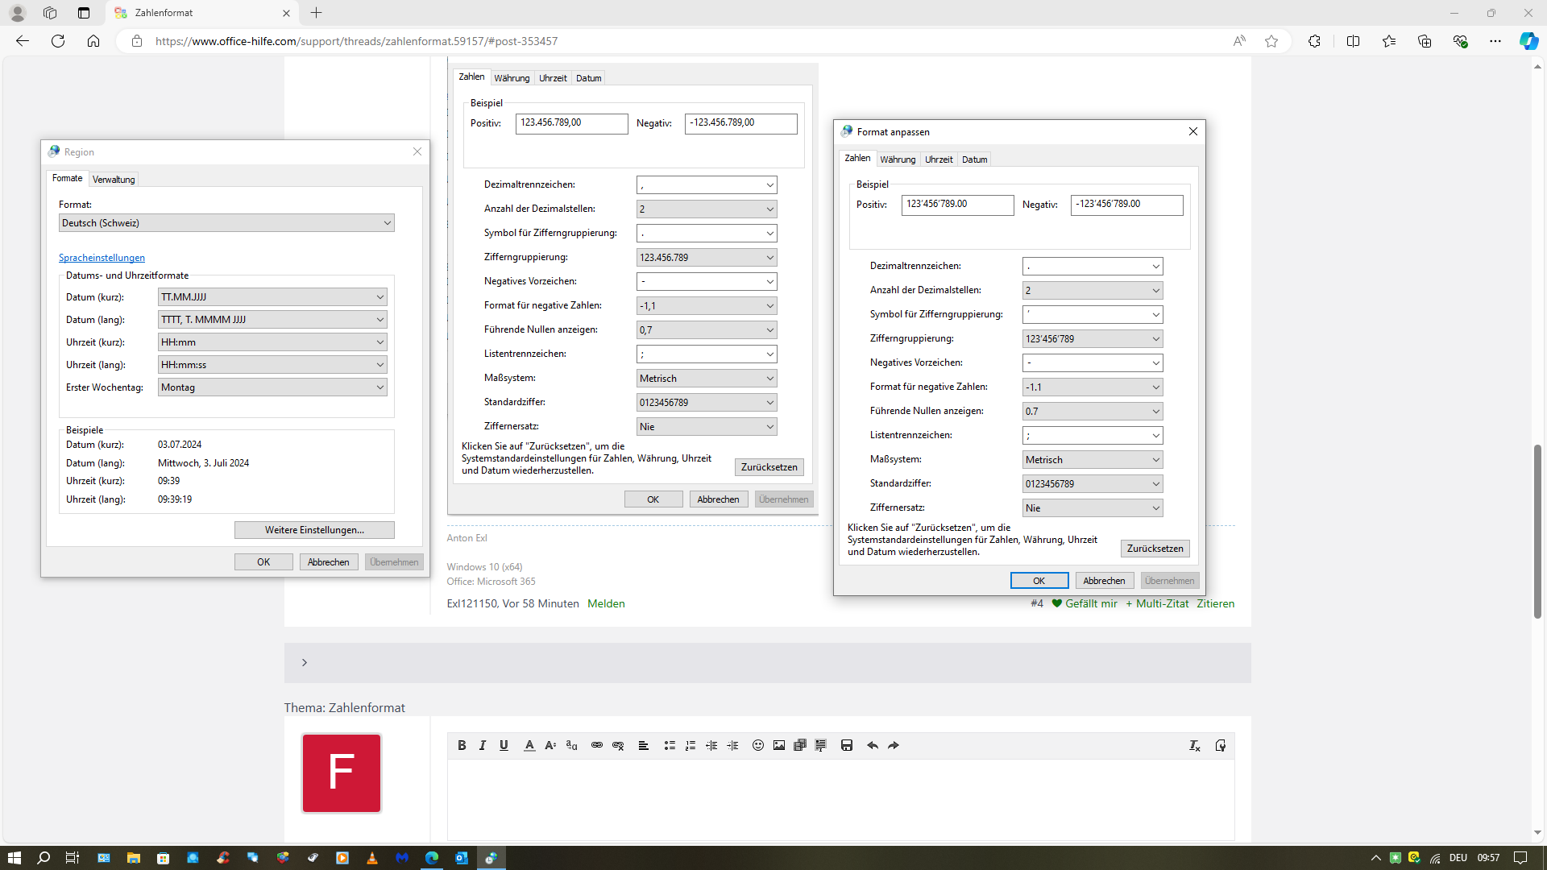Open Erster Wochentag dropdown set to Montag
Screen dimensions: 1547x870
click(x=272, y=387)
